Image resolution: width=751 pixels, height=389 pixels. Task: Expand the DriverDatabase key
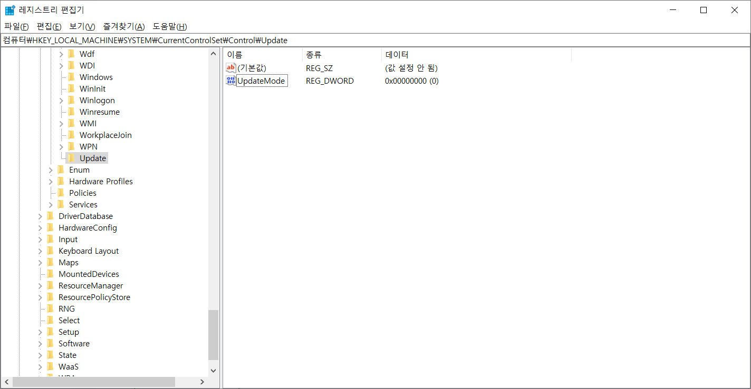pyautogui.click(x=40, y=216)
